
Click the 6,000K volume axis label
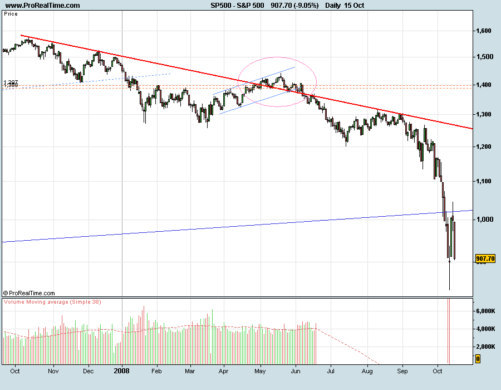coord(485,311)
